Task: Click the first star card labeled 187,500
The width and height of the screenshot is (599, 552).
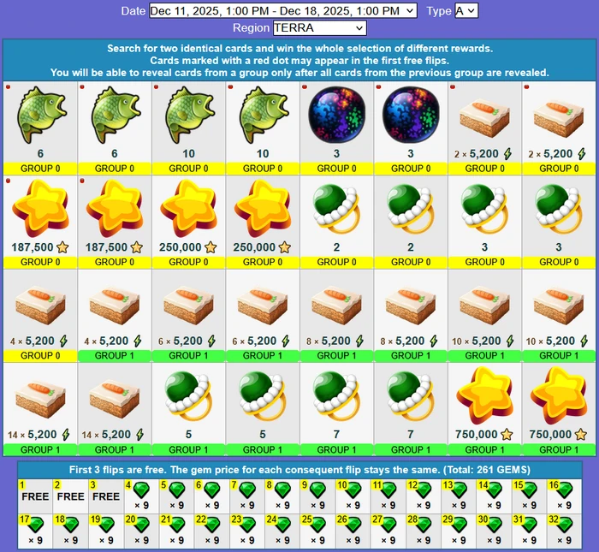Action: (40, 222)
